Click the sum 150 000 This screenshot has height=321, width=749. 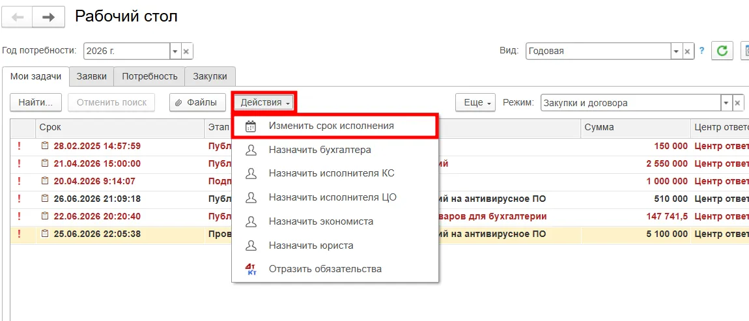[x=671, y=146]
